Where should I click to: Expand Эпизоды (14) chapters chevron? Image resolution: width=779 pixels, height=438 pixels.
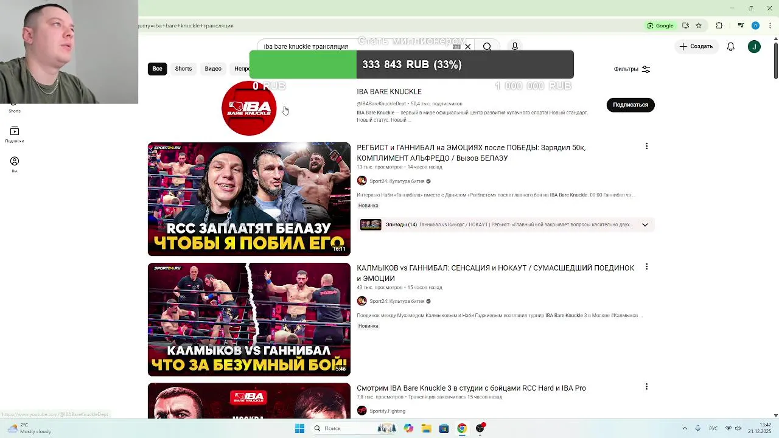pos(645,224)
